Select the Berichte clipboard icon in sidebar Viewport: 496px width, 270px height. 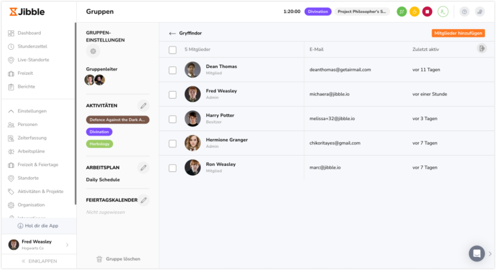(11, 87)
